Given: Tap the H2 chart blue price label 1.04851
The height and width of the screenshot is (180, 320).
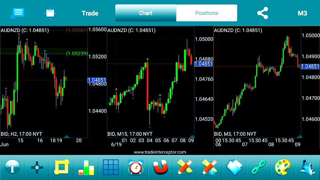Looking at the screenshot, I should pyautogui.click(x=97, y=80).
